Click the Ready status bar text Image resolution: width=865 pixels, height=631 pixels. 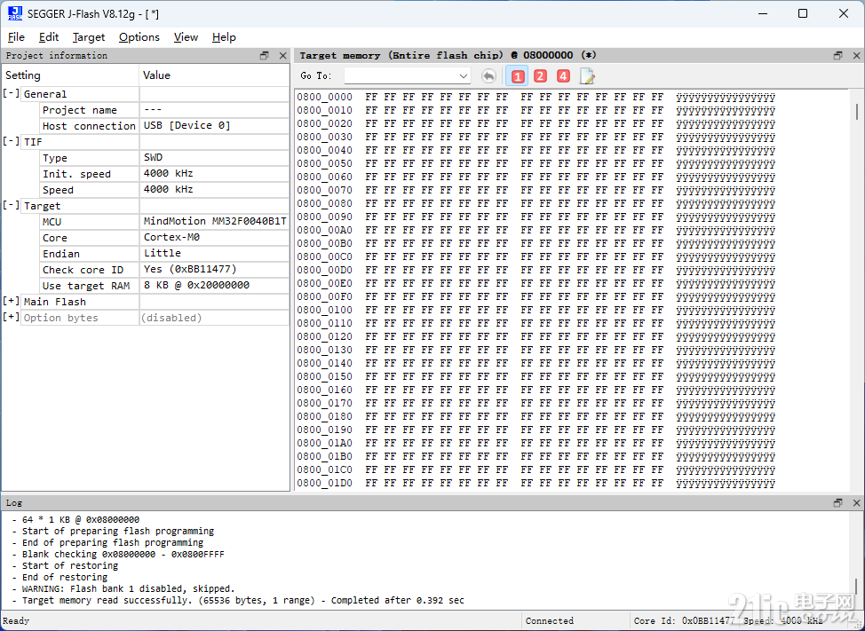16,620
